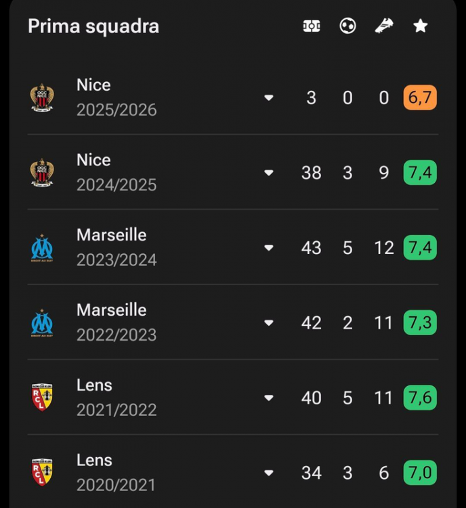Screen dimensions: 466x508
Task: Click the rating star icon
Action: click(x=421, y=26)
